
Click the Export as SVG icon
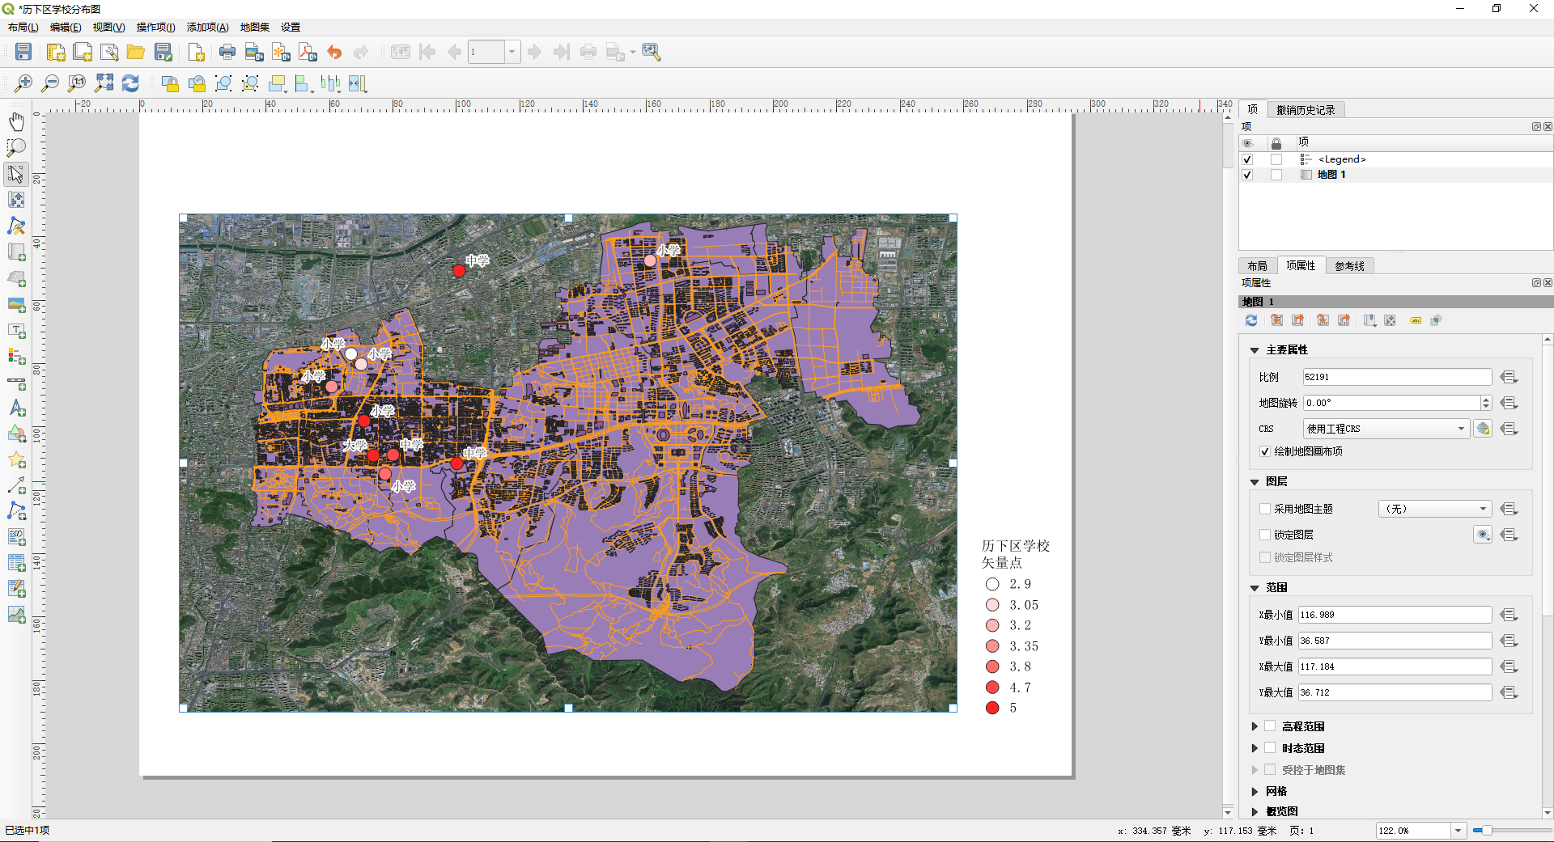click(281, 53)
